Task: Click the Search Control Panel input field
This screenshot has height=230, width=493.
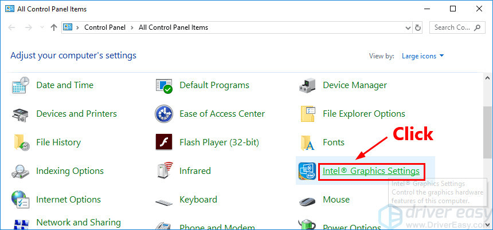Action: tap(453, 27)
